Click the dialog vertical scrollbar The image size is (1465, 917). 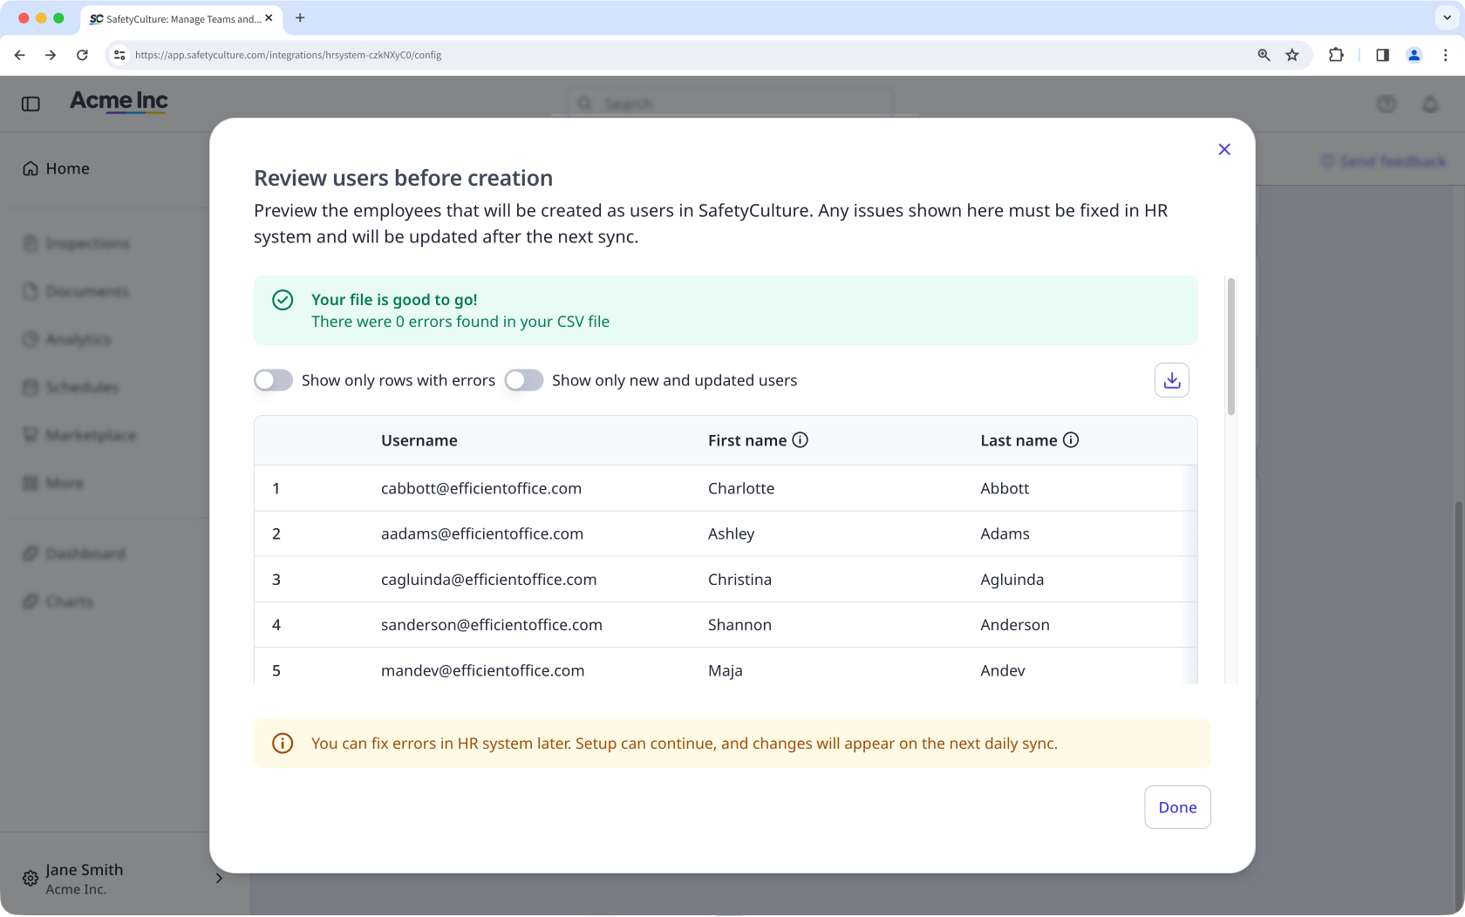point(1231,347)
